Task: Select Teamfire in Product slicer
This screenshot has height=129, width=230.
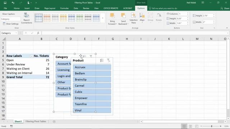Action: 92,104
